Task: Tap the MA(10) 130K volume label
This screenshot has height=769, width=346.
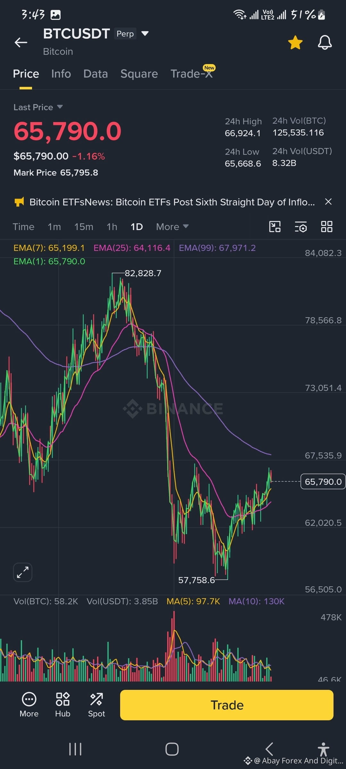Action: coord(256,601)
